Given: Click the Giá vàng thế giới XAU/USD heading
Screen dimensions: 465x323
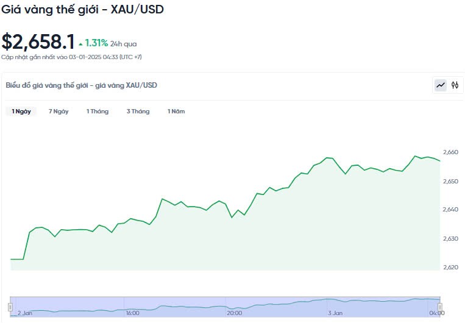Looking at the screenshot, I should point(82,9).
